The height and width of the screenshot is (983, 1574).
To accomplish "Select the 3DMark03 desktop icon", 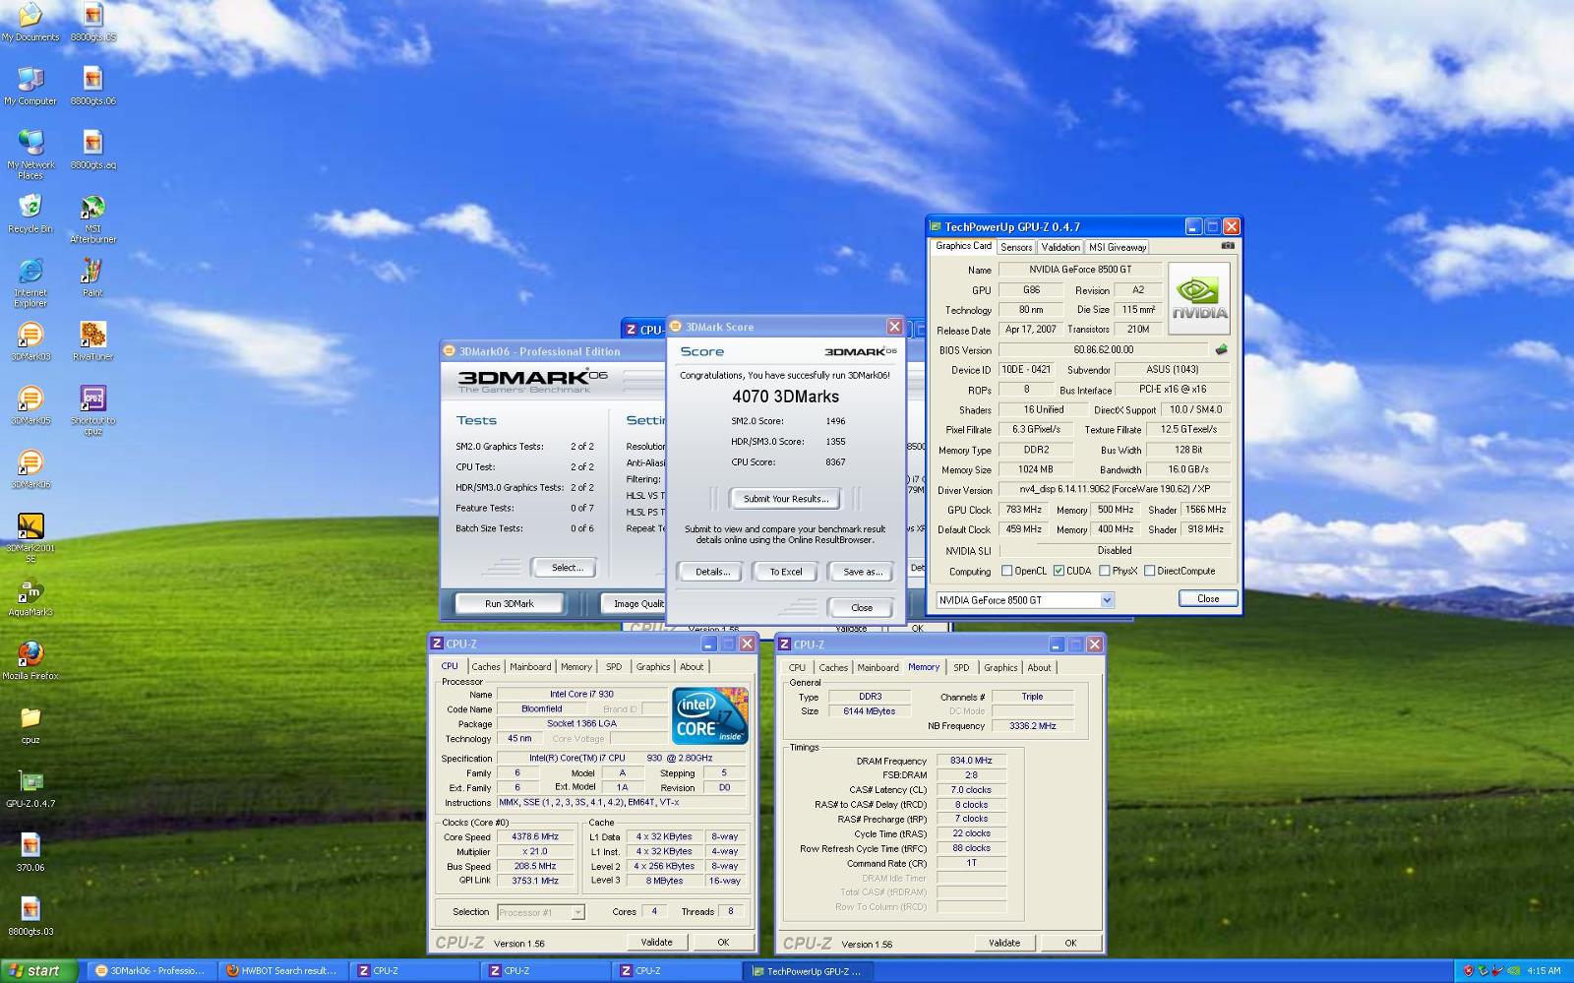I will (x=30, y=341).
